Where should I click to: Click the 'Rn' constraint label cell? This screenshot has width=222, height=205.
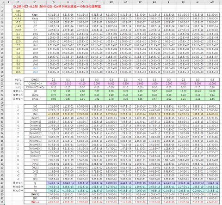[35, 187]
